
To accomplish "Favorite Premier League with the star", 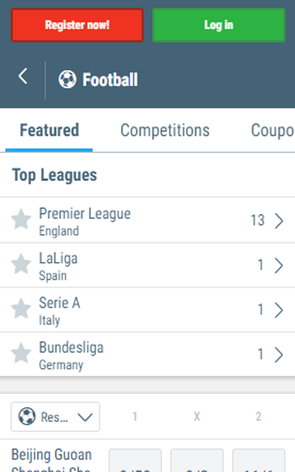I will [21, 220].
